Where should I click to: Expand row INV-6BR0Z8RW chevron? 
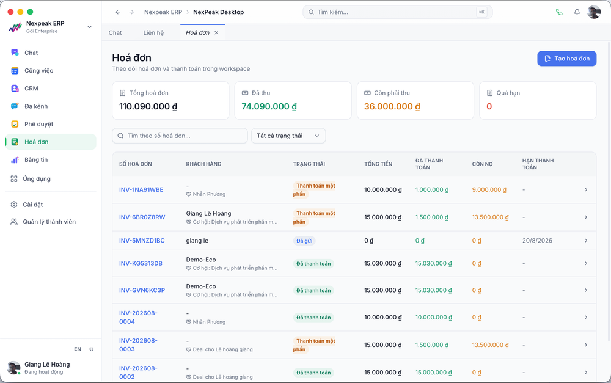coord(586,217)
